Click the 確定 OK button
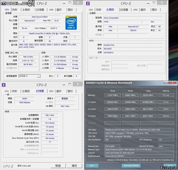Screen dimensions: 178x170 [74, 166]
